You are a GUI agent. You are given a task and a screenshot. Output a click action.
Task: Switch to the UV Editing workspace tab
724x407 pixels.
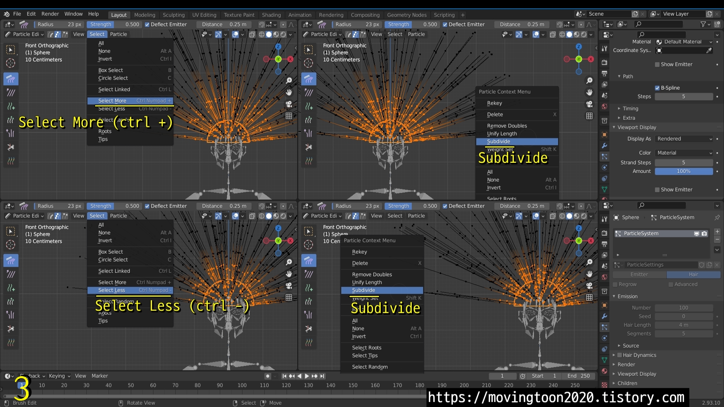tap(204, 15)
